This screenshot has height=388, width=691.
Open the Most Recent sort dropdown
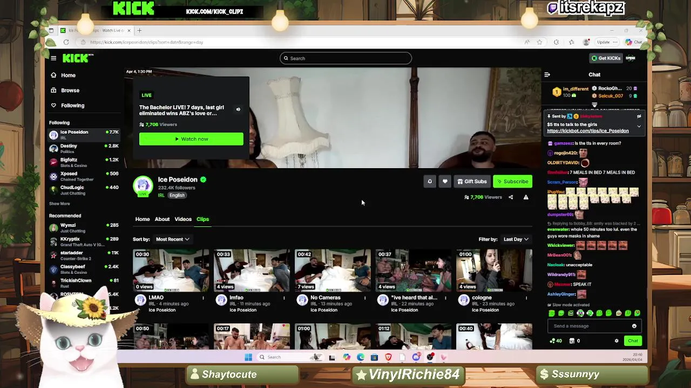pyautogui.click(x=173, y=239)
